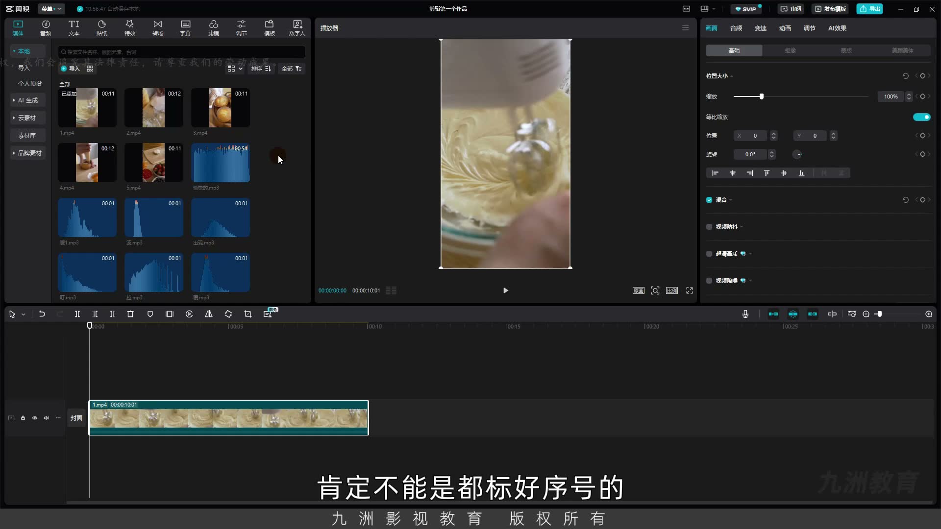Screen dimensions: 941x529
Task: Click the undo arrow in timeline toolbar
Action: (x=42, y=314)
